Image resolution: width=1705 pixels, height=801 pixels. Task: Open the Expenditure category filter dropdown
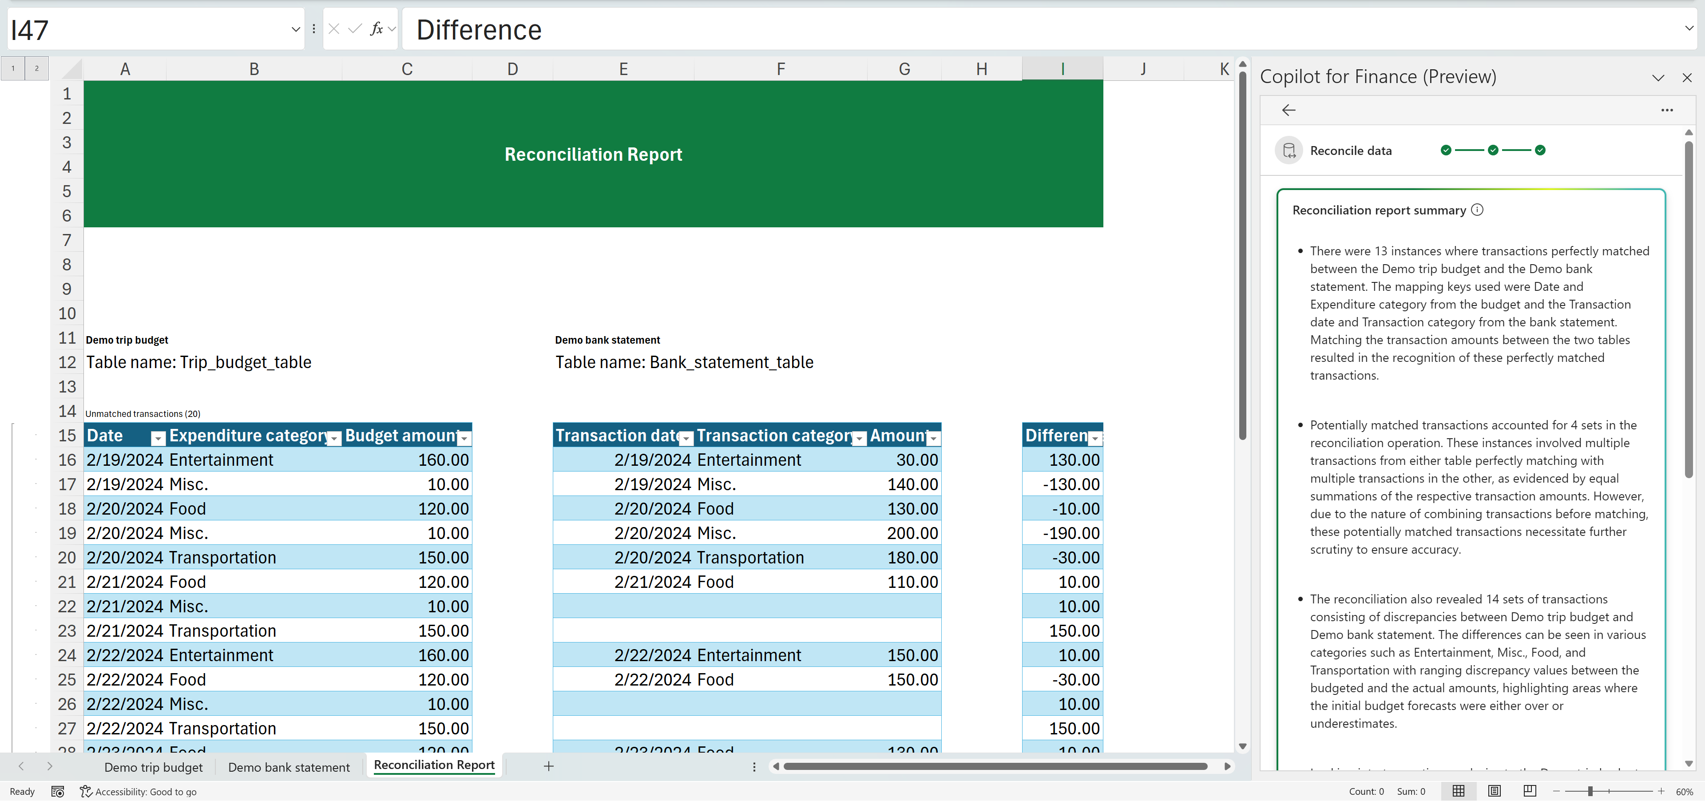[x=334, y=438]
